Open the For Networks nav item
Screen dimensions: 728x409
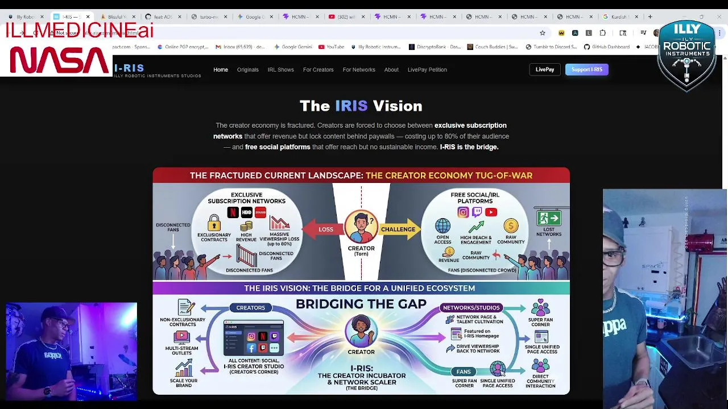click(359, 70)
